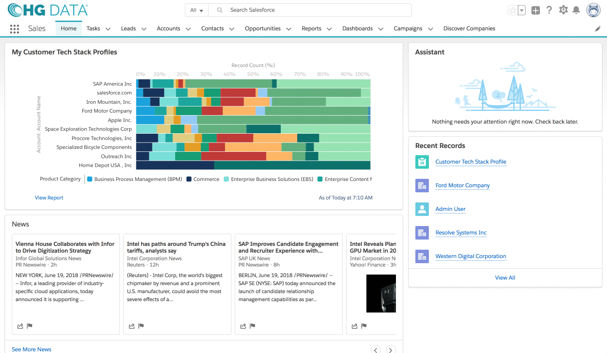Open the Dashboards tab
Viewport: 607px width, 353px height.
point(358,29)
